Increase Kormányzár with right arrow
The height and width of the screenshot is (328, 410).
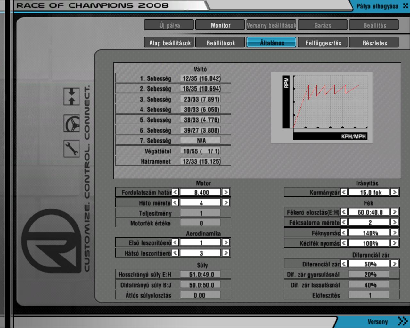click(x=395, y=192)
